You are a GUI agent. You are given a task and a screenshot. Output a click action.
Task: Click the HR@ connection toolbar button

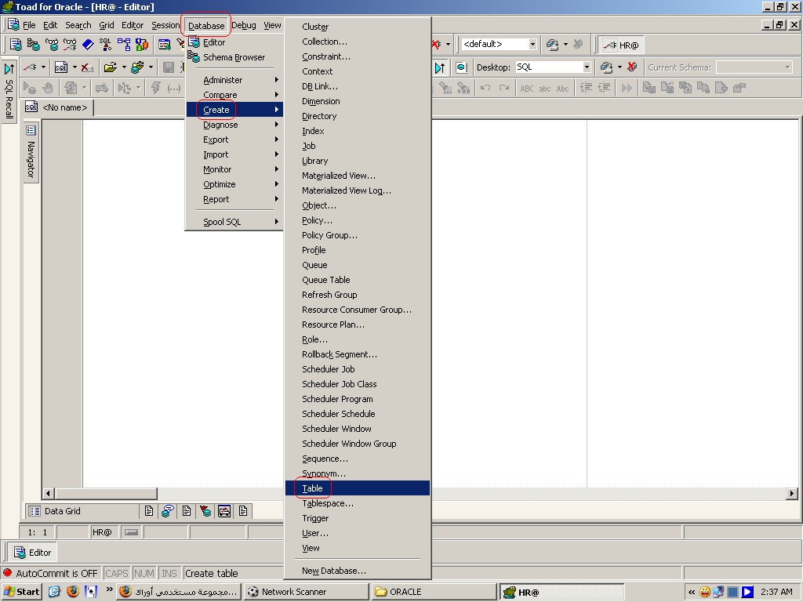pyautogui.click(x=620, y=45)
